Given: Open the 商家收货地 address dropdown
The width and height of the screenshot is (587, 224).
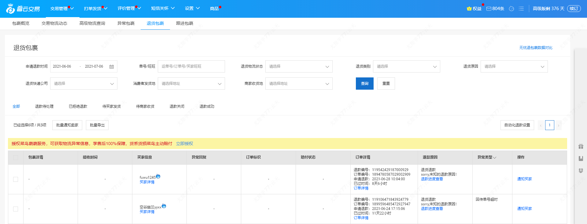Looking at the screenshot, I should [x=299, y=84].
